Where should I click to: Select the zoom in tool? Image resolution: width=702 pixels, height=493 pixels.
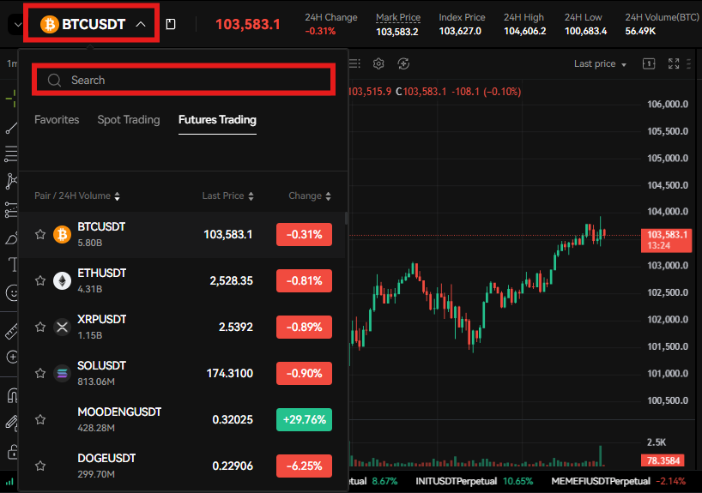pyautogui.click(x=12, y=357)
